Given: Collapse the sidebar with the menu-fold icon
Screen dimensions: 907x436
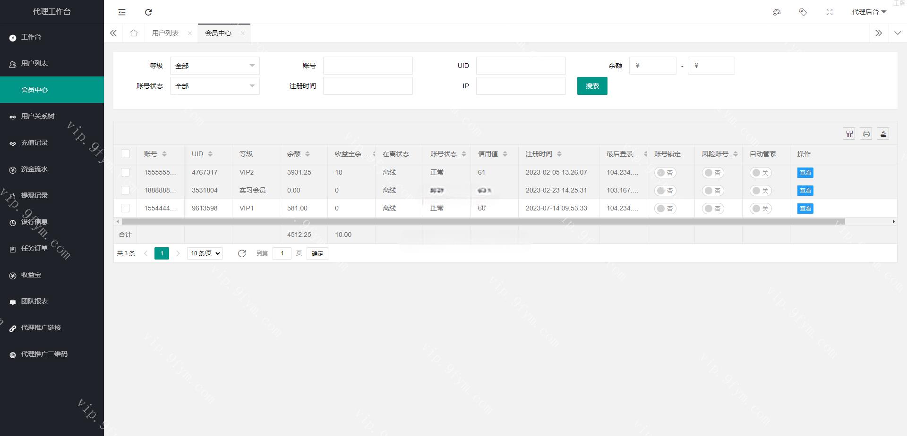Looking at the screenshot, I should tap(122, 12).
